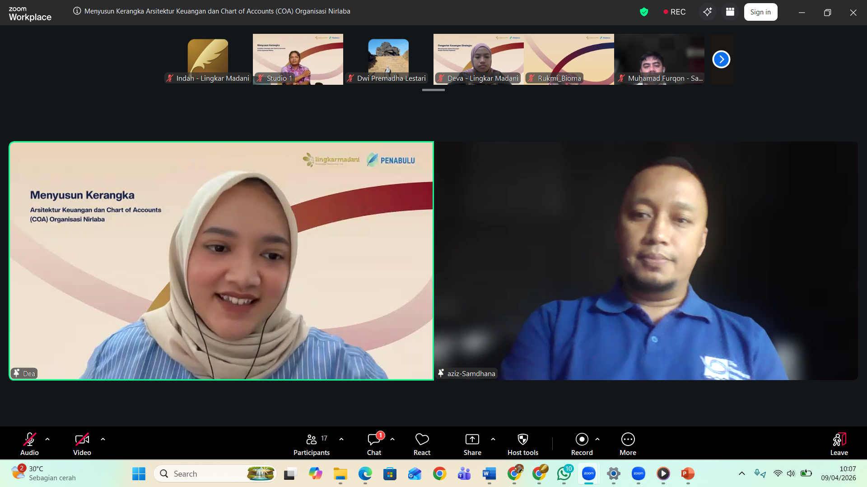Click the REC indicator to pause recording

click(x=675, y=12)
